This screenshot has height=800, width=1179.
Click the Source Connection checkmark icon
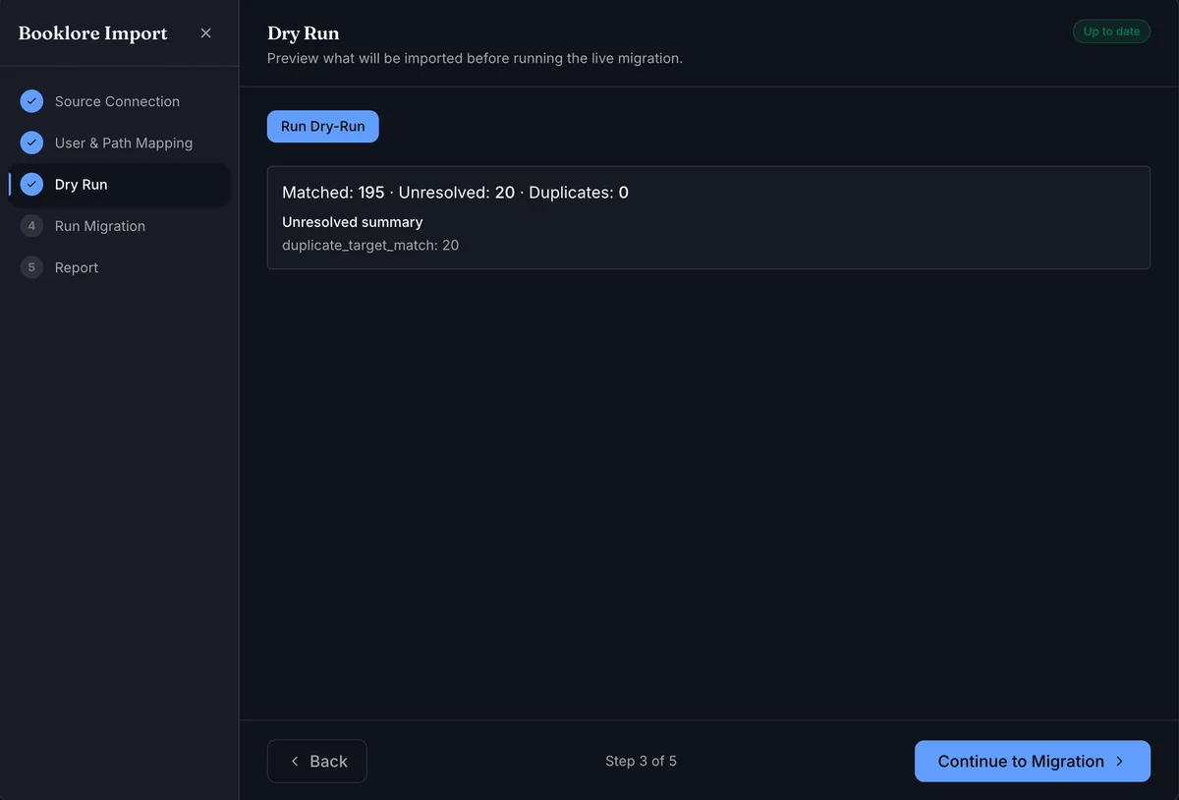click(x=31, y=101)
